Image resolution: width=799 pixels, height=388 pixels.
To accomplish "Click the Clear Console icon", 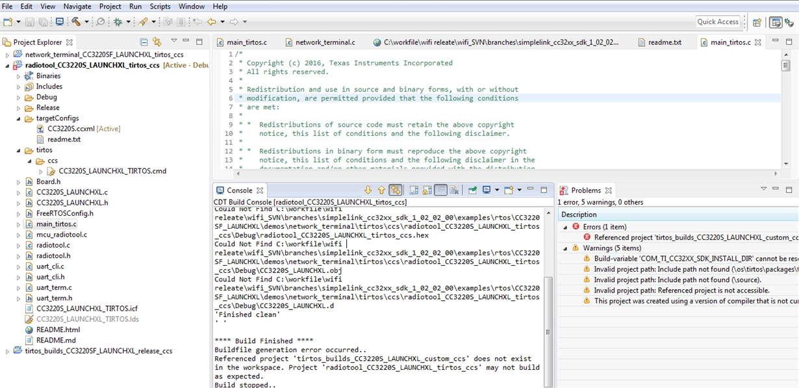I will pyautogui.click(x=453, y=190).
